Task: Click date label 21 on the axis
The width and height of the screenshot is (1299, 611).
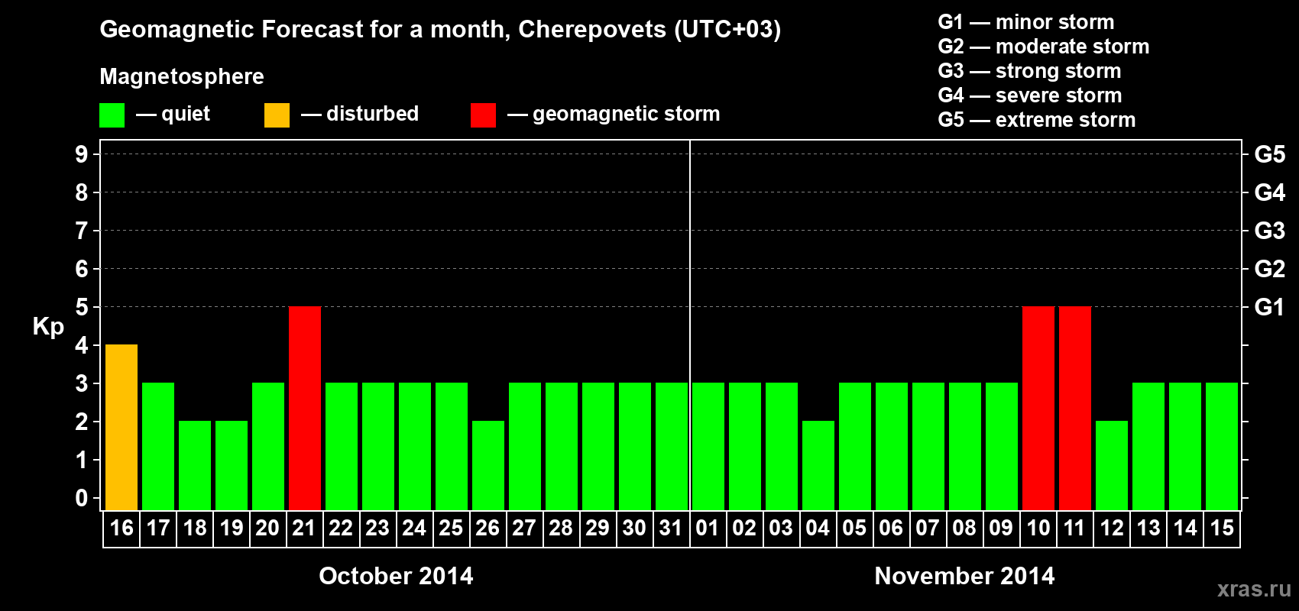Action: point(305,528)
